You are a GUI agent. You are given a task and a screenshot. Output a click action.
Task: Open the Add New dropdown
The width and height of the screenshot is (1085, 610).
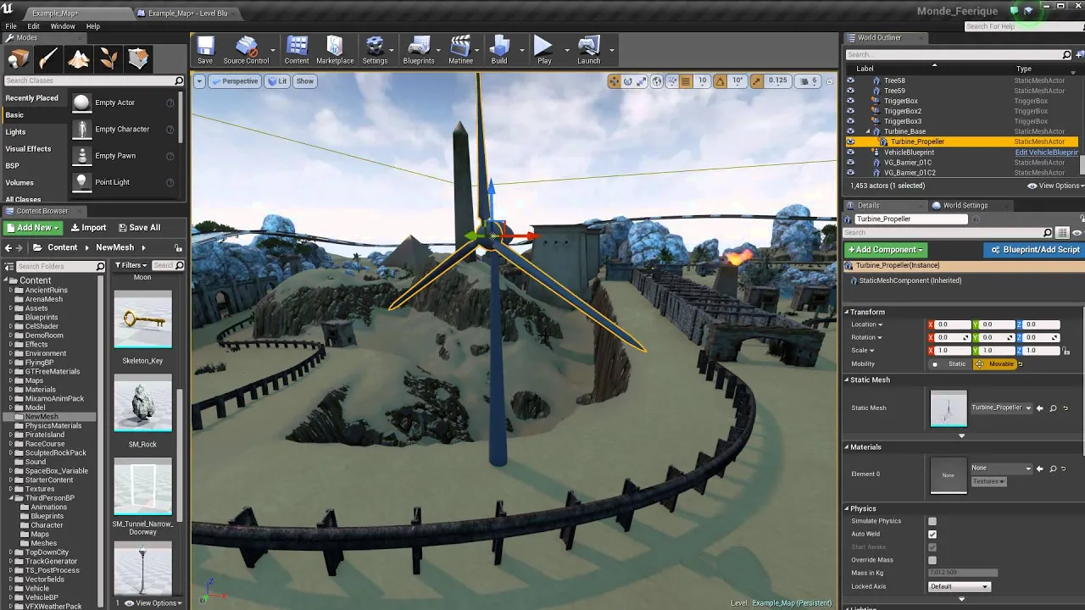point(32,228)
